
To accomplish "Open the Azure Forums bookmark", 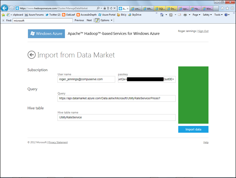I will 34,15.
